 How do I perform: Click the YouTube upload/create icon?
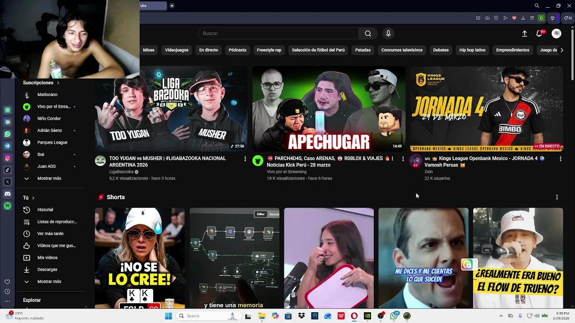coord(524,33)
